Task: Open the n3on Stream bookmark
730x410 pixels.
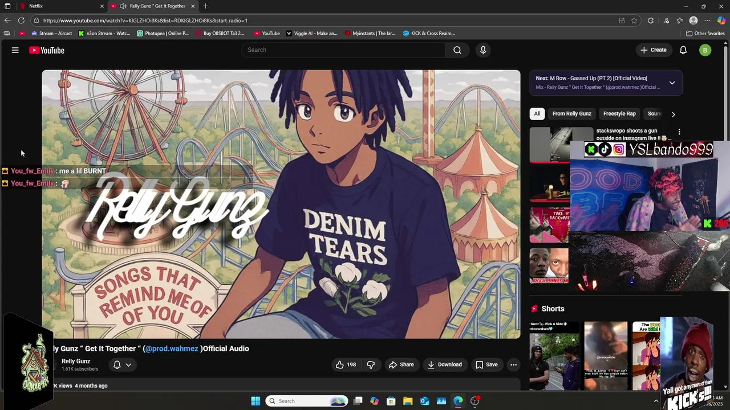Action: pyautogui.click(x=104, y=34)
